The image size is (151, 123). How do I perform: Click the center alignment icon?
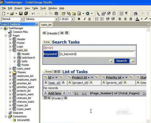point(125,19)
